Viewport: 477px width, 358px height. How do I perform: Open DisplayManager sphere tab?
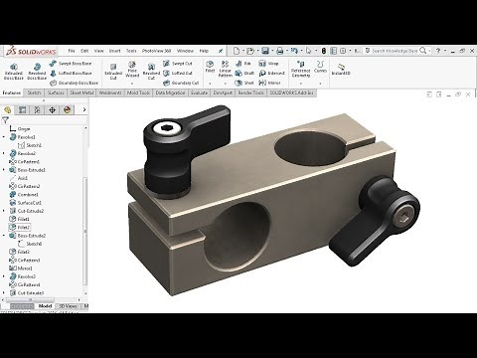click(x=67, y=109)
